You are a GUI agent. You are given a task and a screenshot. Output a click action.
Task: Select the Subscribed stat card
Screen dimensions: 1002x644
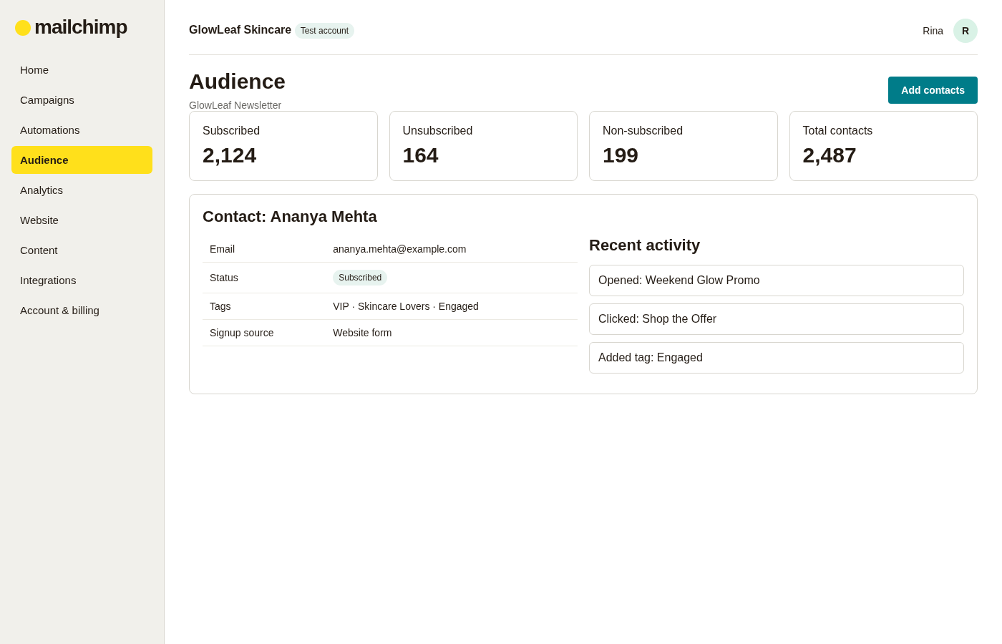tap(283, 146)
